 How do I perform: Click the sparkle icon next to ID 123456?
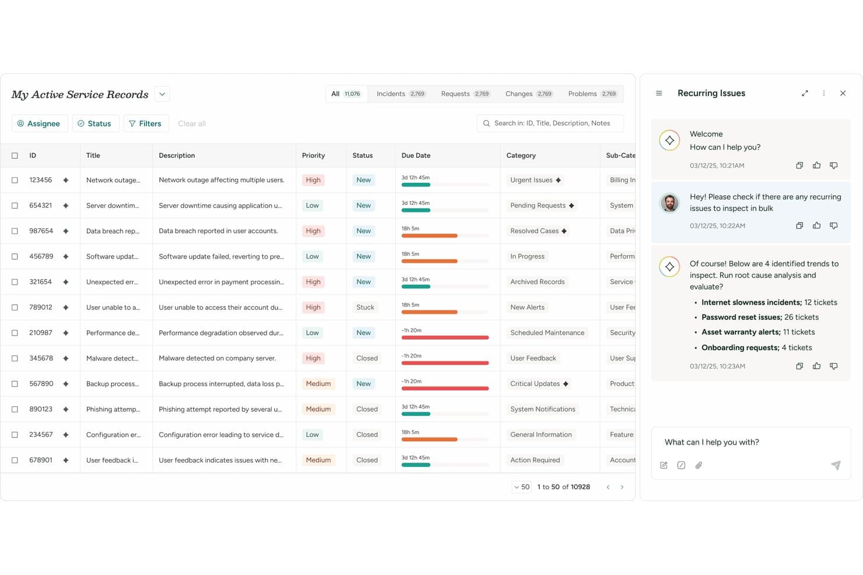[66, 180]
